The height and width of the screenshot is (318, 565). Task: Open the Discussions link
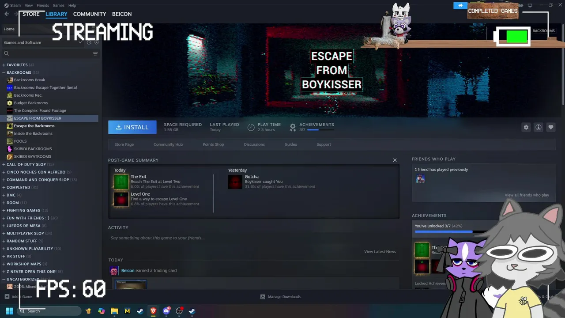coord(254,144)
